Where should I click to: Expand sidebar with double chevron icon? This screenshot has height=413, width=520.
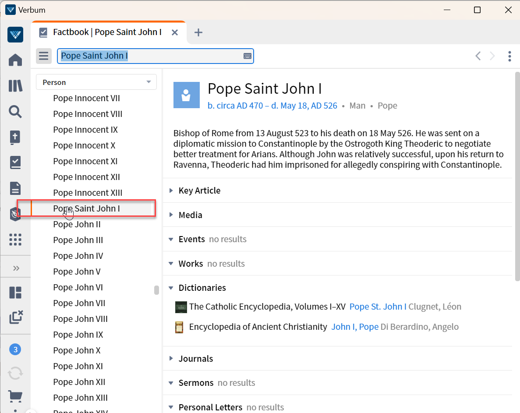16,268
